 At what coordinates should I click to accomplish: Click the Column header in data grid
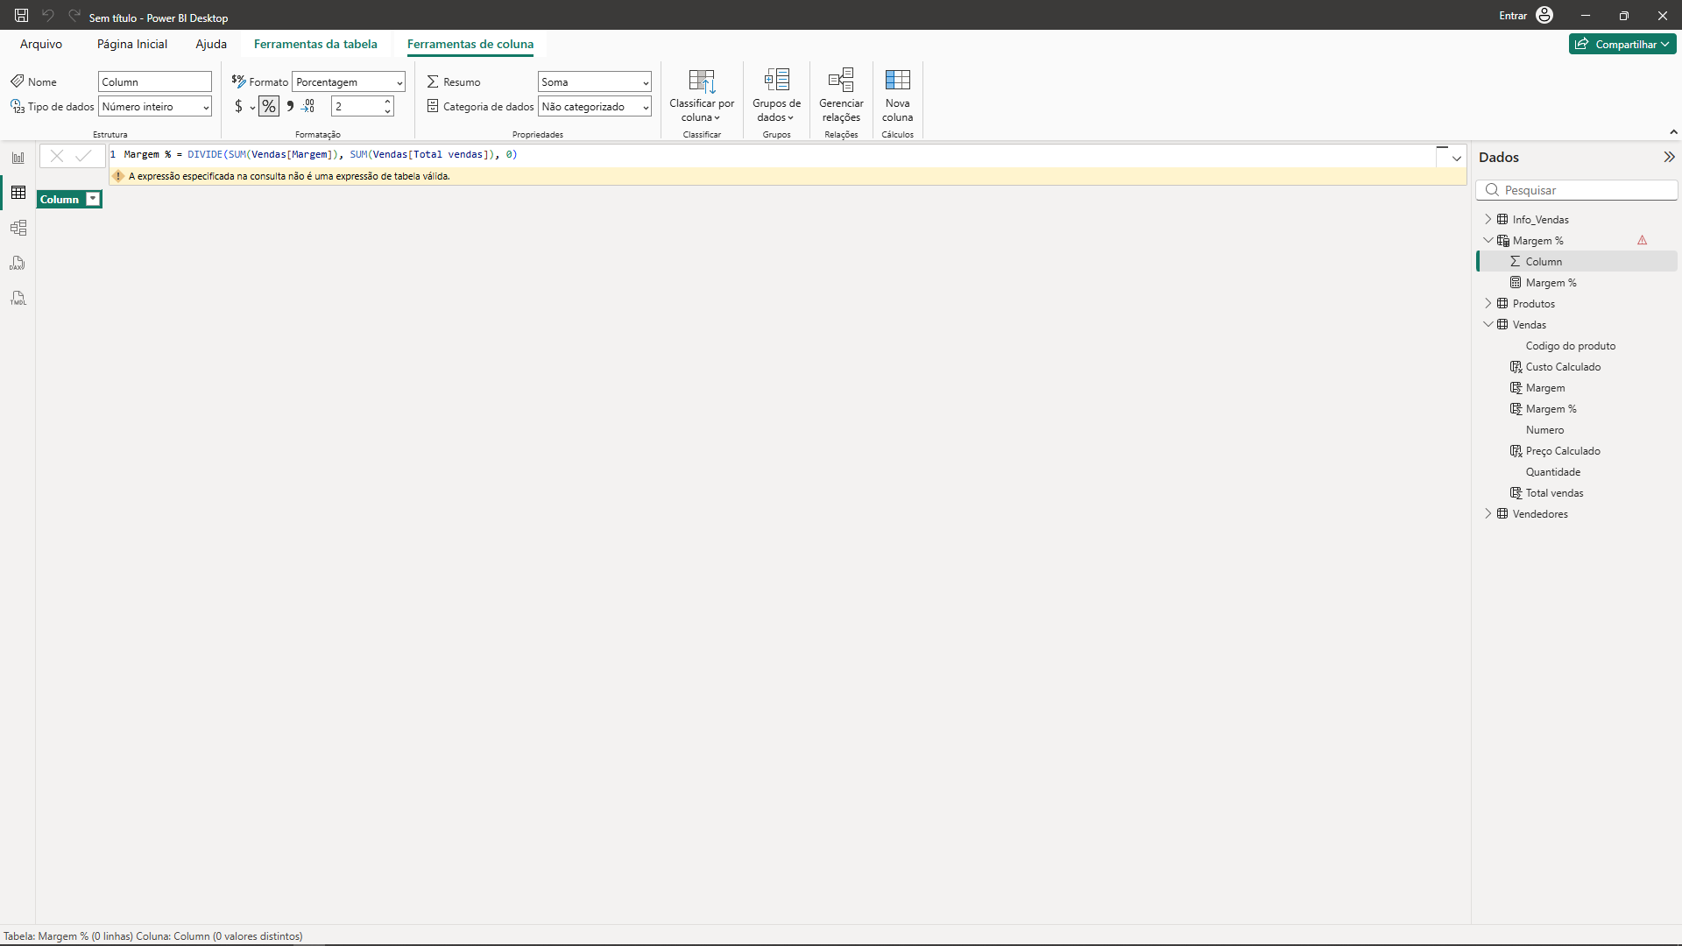click(60, 199)
